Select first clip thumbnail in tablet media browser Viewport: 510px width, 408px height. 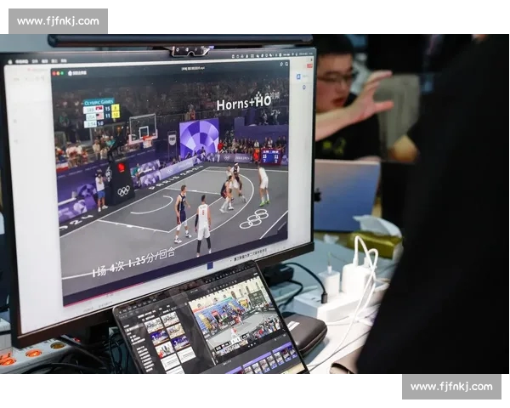[154, 324]
